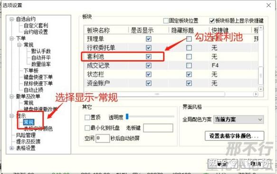
Task: Collapse the 撤单及改单 tree node
Action: tap(12, 96)
